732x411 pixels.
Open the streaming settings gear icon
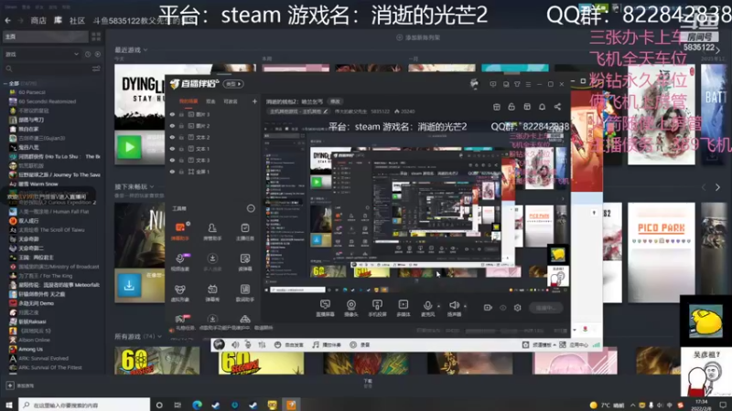pyautogui.click(x=517, y=308)
